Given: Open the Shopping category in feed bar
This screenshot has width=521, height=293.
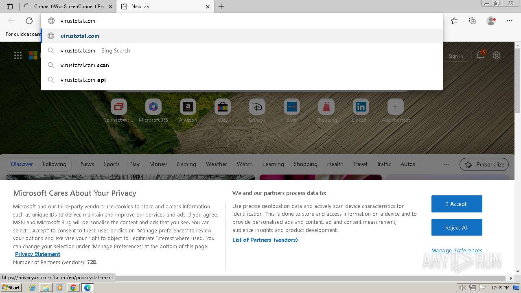Looking at the screenshot, I should (306, 164).
